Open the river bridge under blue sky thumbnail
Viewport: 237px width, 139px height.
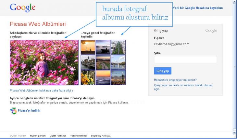pos(118,62)
